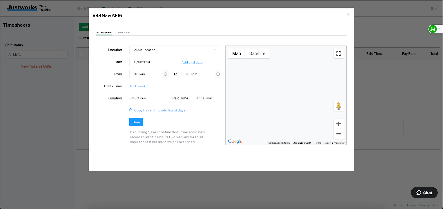Viewport: 443px width, 209px height.
Task: Click the Street View pegman icon
Action: [x=338, y=106]
